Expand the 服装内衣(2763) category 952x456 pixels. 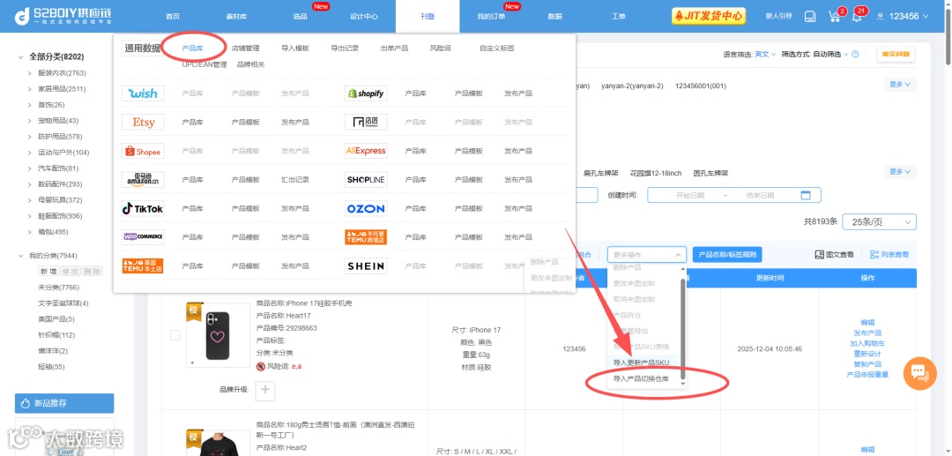29,73
